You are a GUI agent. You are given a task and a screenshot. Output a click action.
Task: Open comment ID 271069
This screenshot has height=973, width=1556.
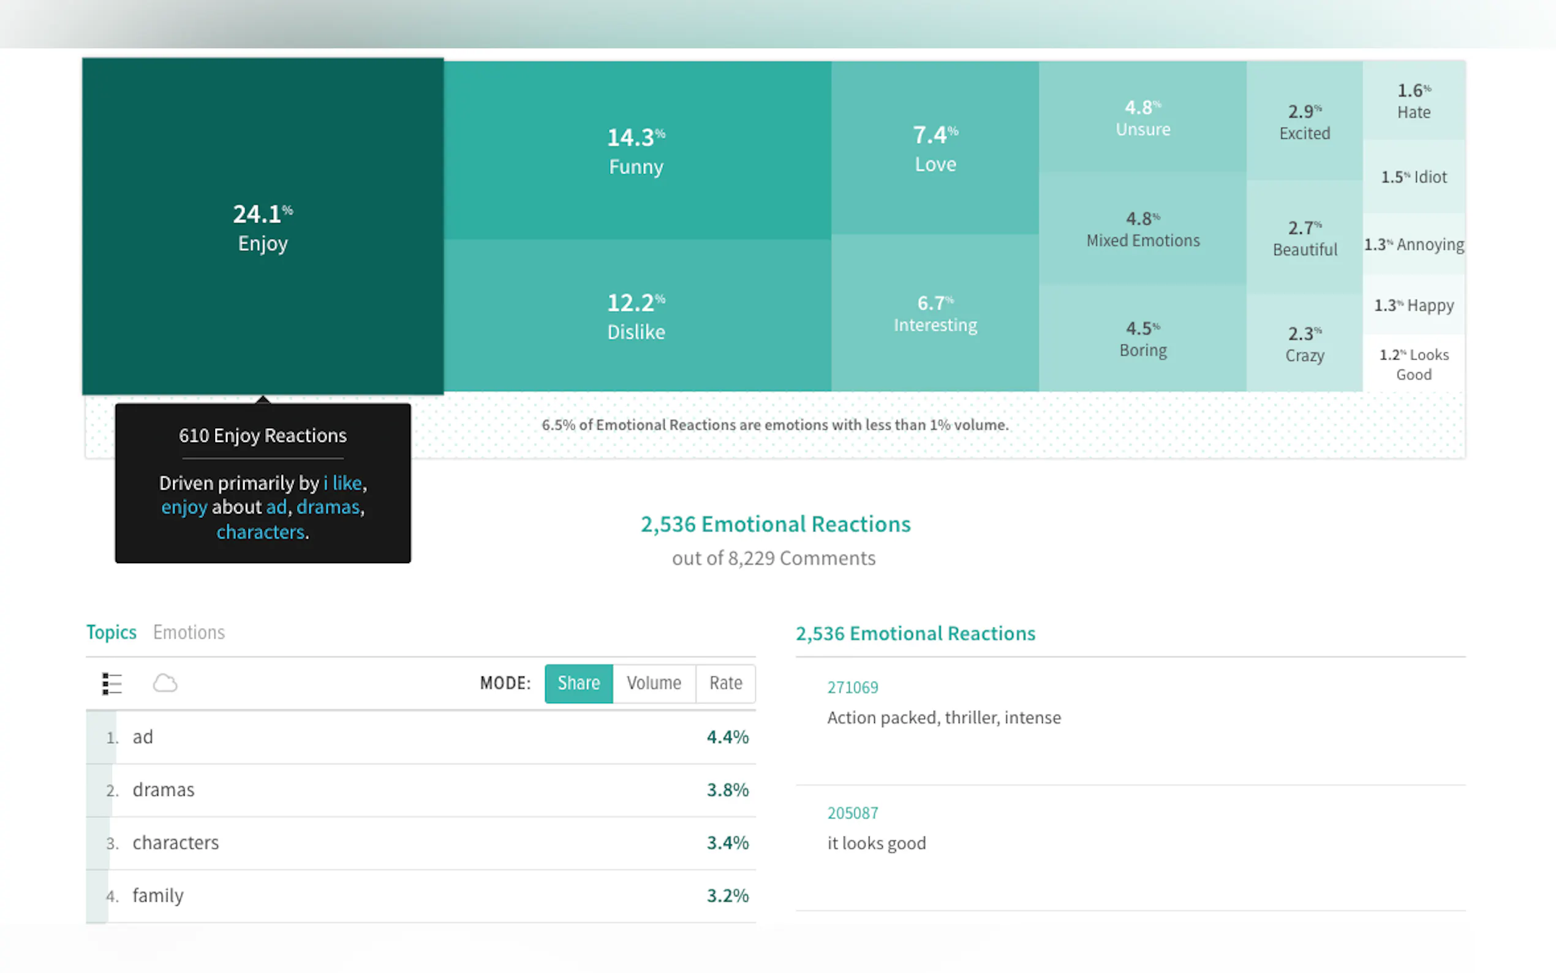tap(852, 687)
